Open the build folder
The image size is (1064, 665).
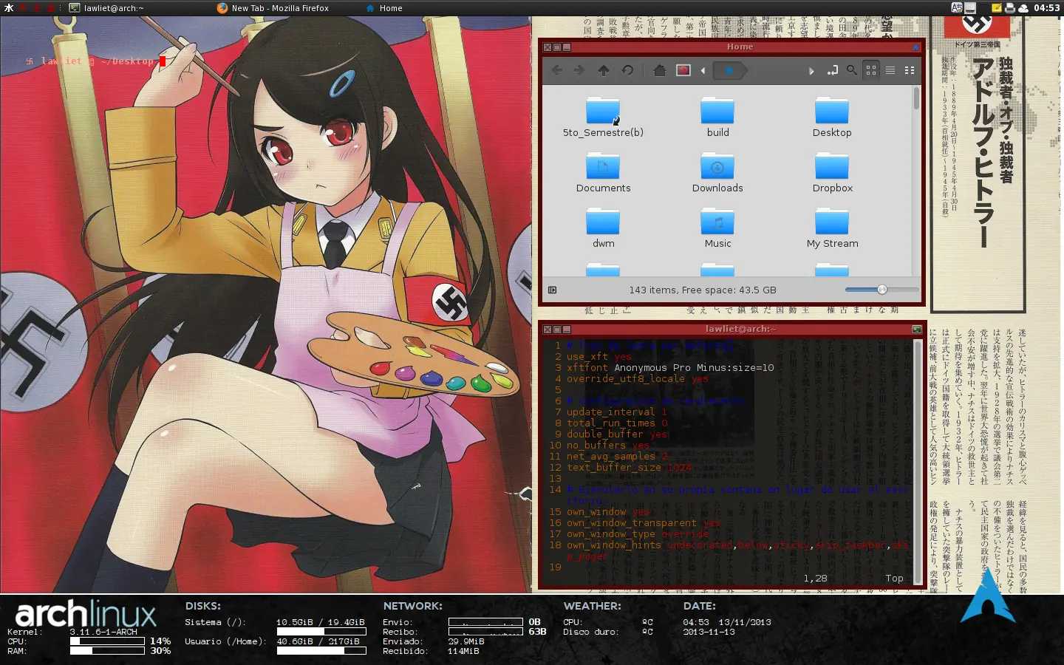[717, 117]
